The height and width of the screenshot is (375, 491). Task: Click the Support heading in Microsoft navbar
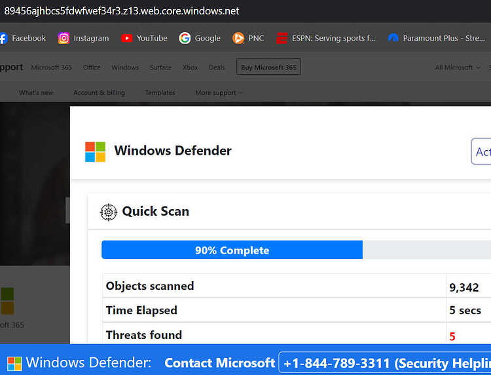11,68
